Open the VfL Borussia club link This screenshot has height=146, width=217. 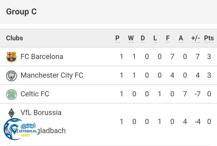click(x=41, y=113)
